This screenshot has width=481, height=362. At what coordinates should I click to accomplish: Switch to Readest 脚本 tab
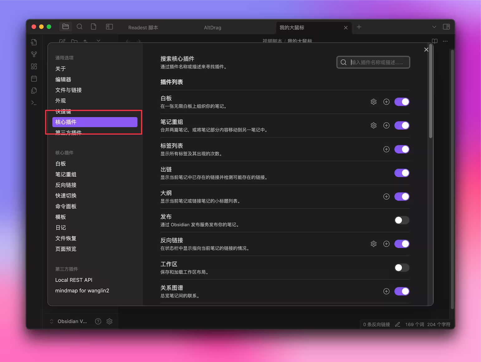143,28
